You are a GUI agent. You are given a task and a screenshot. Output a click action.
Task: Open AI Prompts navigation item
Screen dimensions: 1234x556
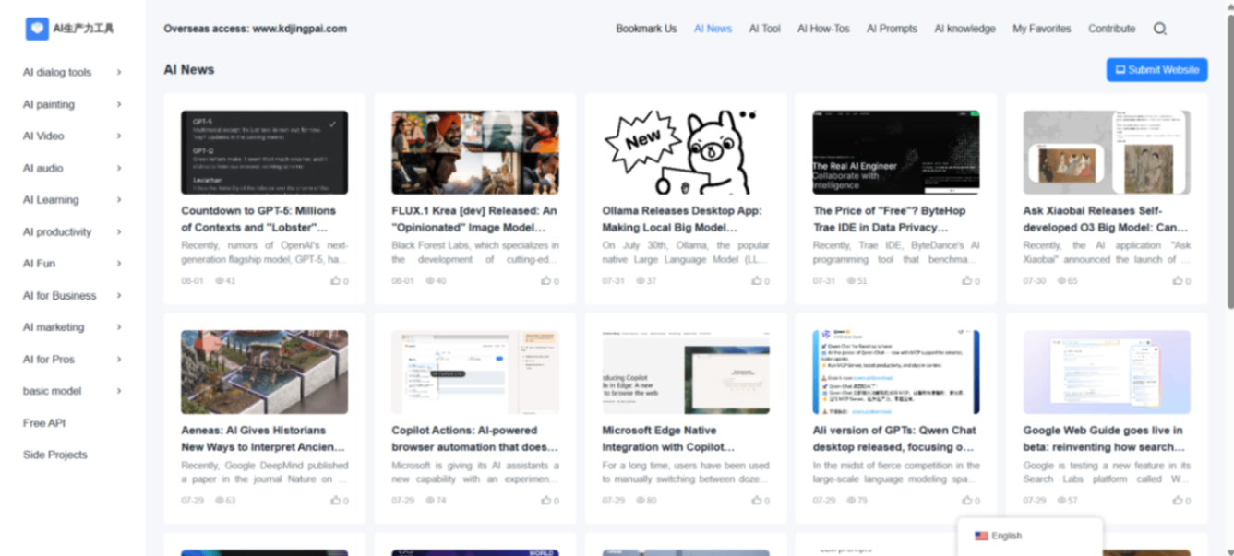(892, 29)
